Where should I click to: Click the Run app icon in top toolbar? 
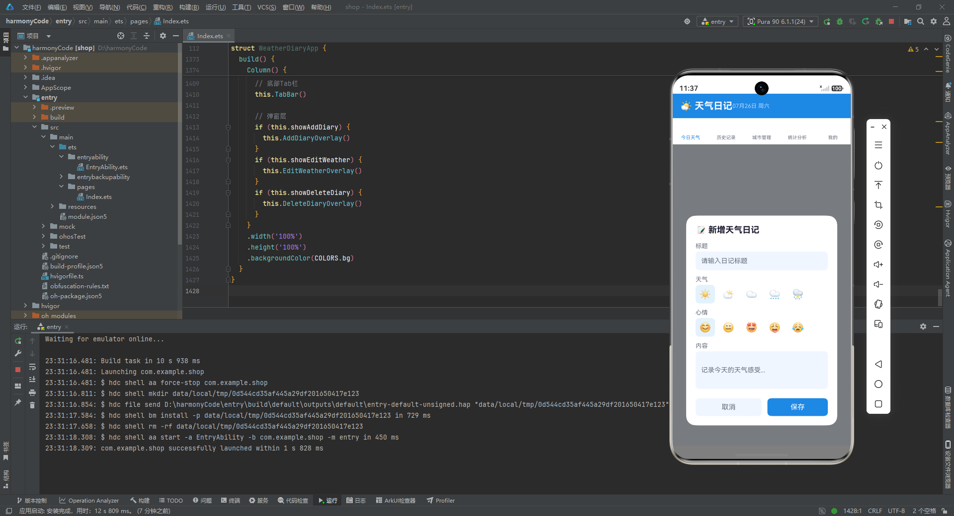pyautogui.click(x=827, y=21)
